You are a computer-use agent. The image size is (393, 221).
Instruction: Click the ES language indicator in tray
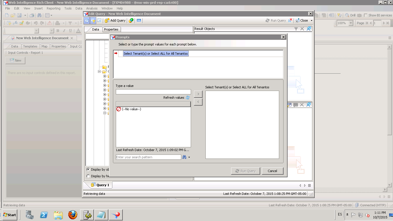[x=340, y=214]
